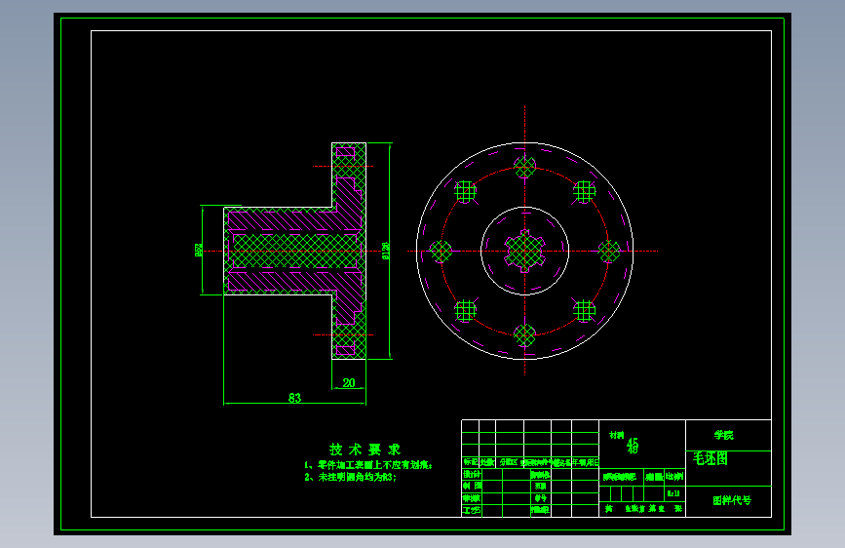845x548 pixels.
Task: Select the rightmost bolt hole on the horizontal centerline
Action: (609, 252)
